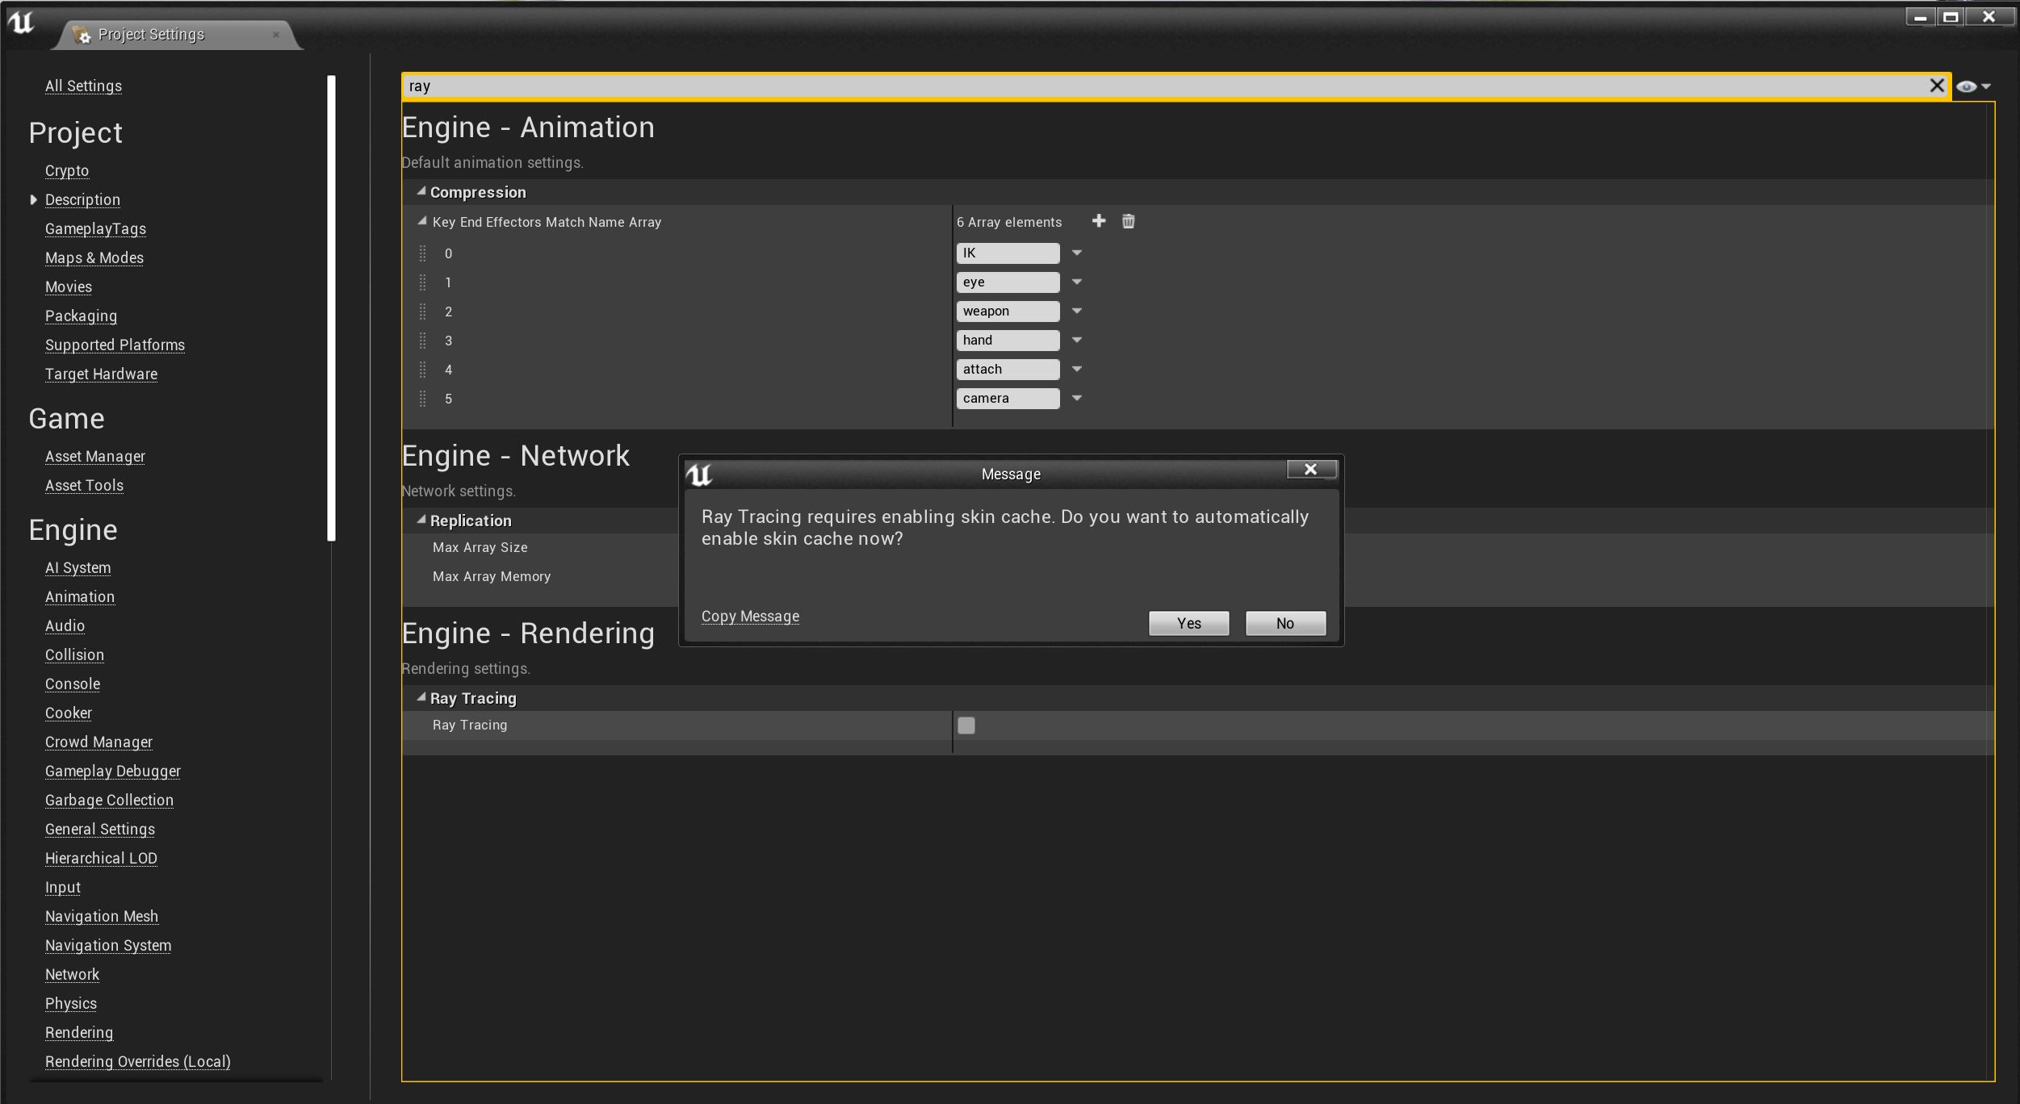Click drag handle for array element 0
Viewport: 2020px width, 1104px height.
coord(422,253)
